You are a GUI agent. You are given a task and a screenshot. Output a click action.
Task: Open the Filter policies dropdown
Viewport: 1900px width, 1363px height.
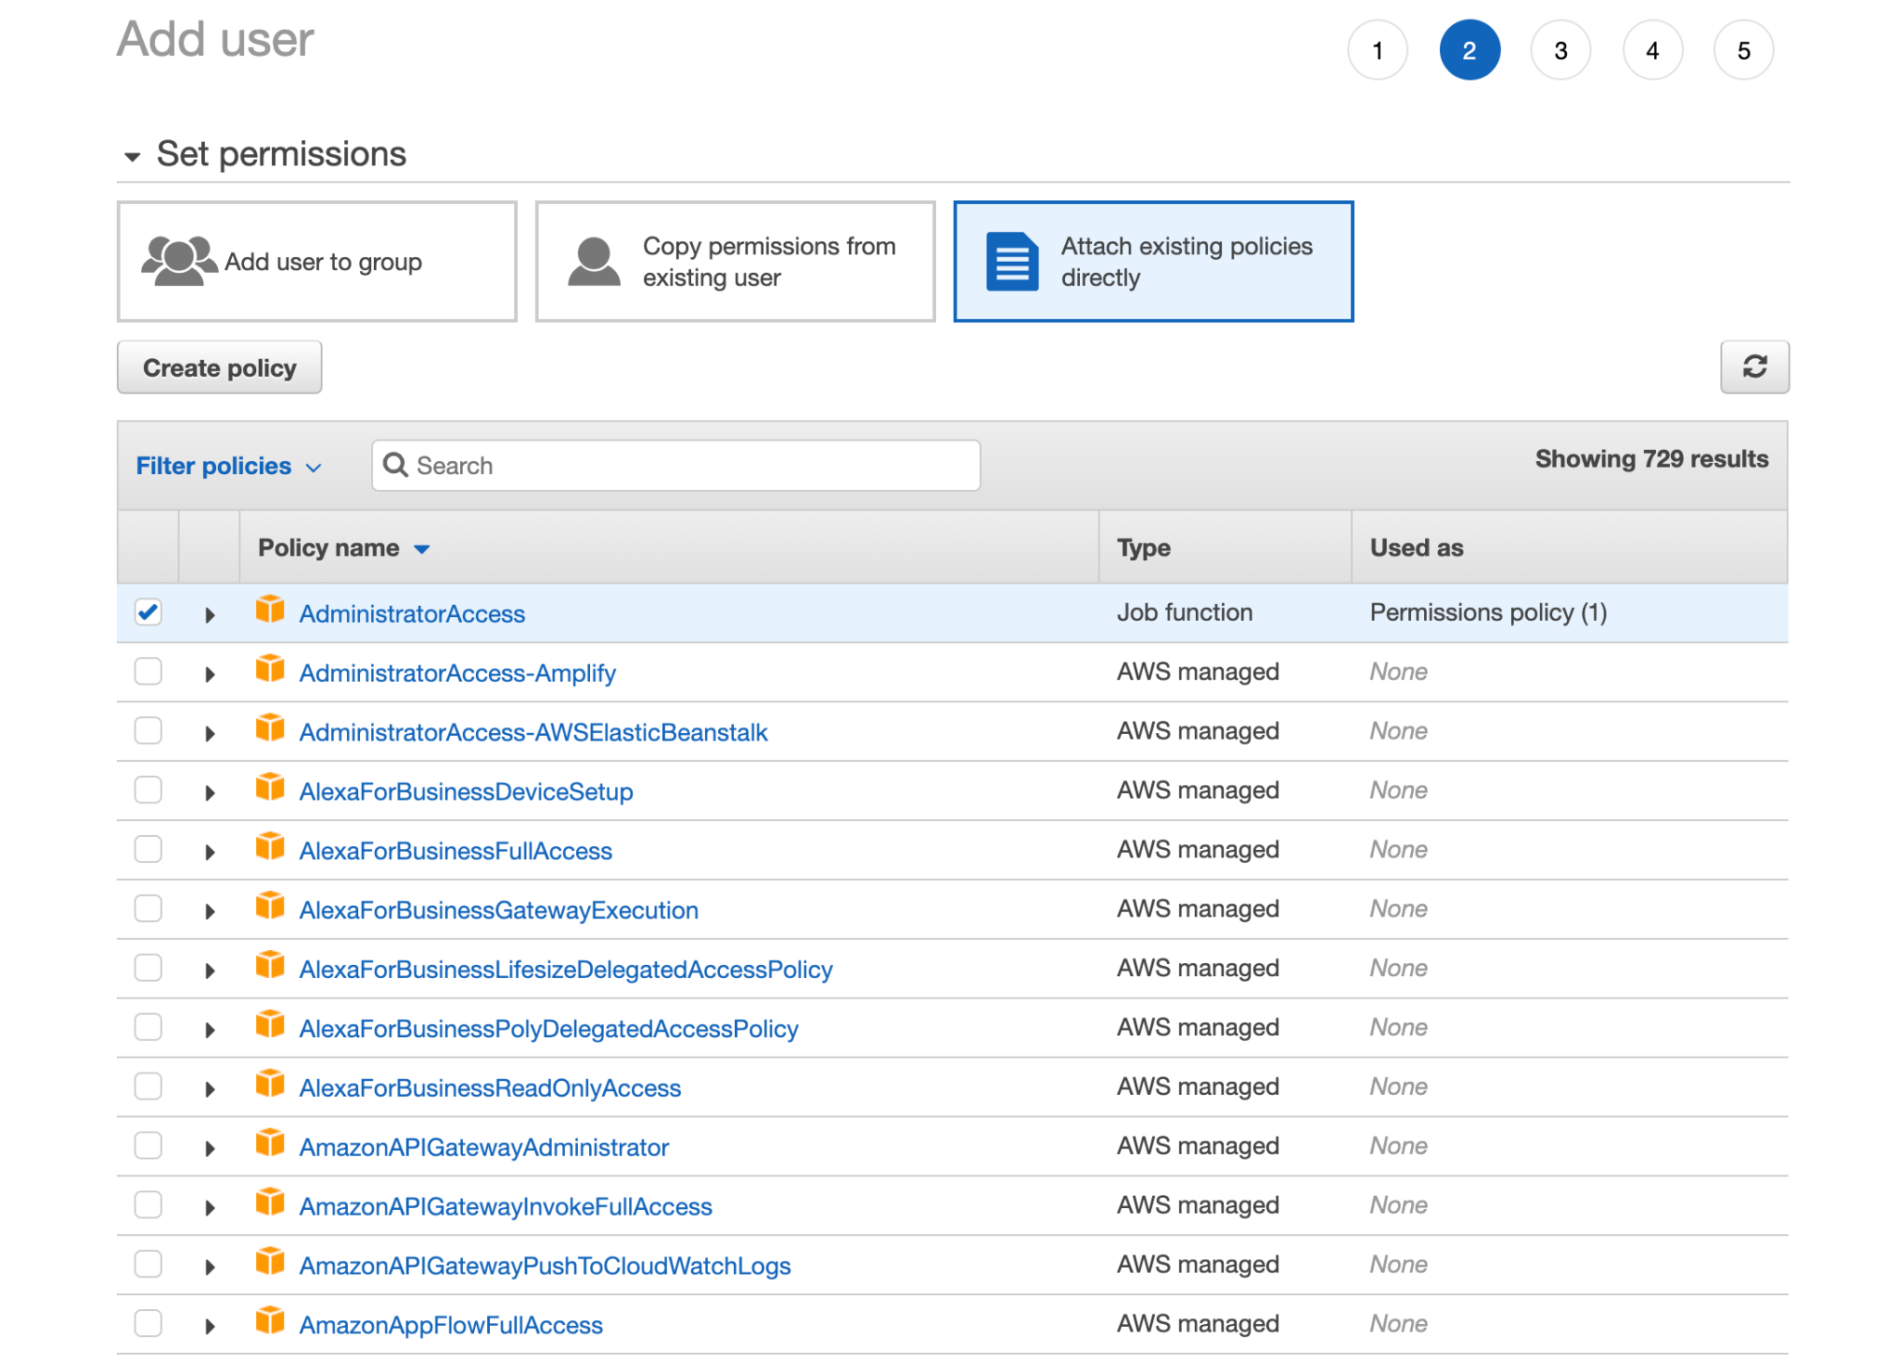[x=228, y=466]
